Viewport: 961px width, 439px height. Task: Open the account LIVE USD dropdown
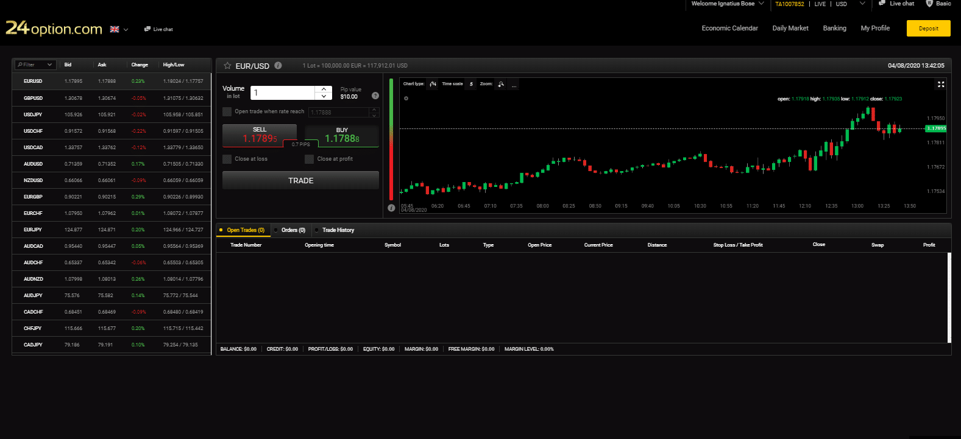point(862,4)
